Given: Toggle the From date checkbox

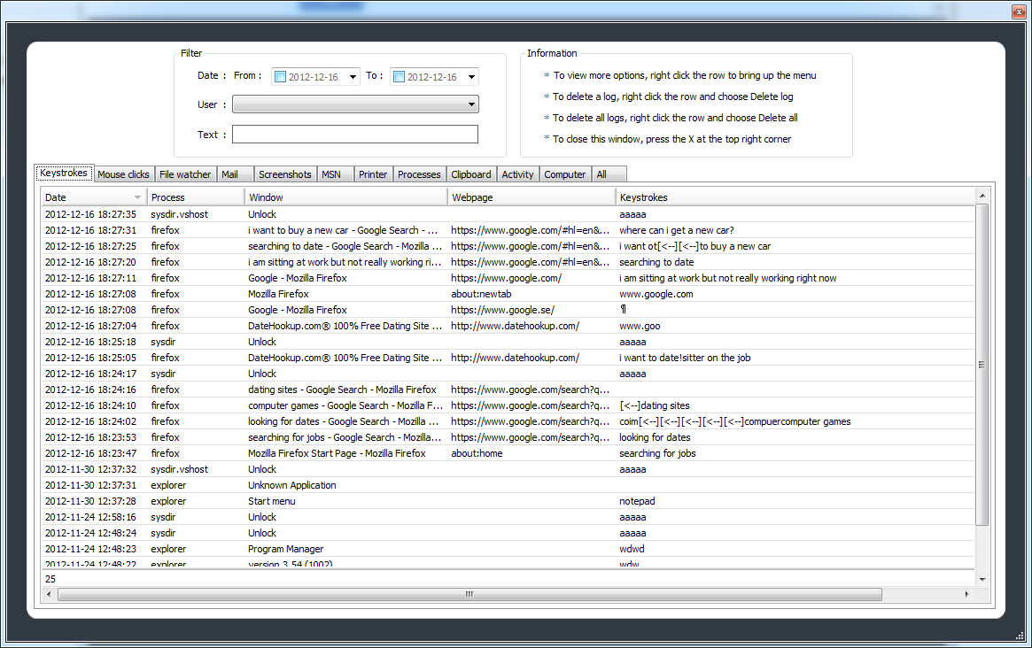Looking at the screenshot, I should pyautogui.click(x=281, y=77).
